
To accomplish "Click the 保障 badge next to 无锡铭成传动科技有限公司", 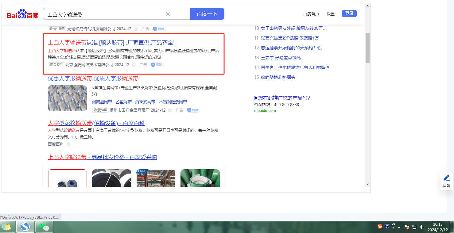I will coord(160,29).
